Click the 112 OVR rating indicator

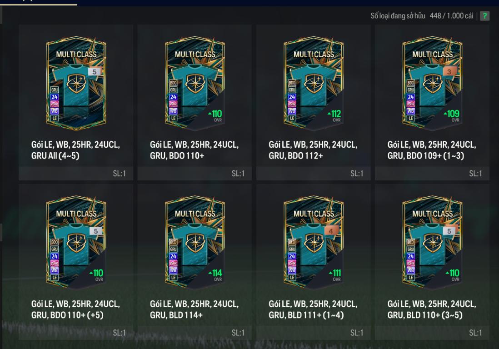[x=334, y=115]
